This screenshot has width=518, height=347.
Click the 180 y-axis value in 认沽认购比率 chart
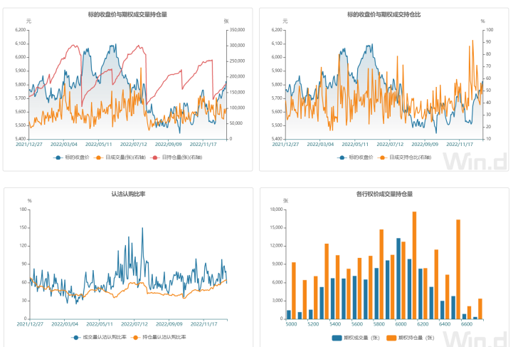tap(23, 209)
